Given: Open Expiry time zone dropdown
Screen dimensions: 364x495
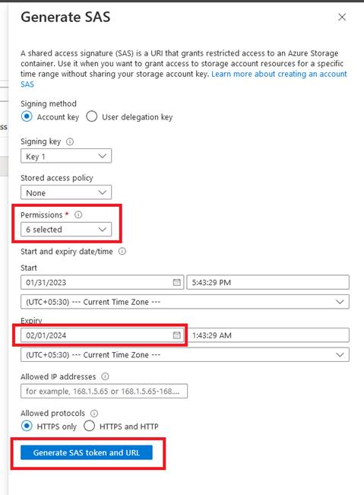Looking at the screenshot, I should tap(185, 354).
